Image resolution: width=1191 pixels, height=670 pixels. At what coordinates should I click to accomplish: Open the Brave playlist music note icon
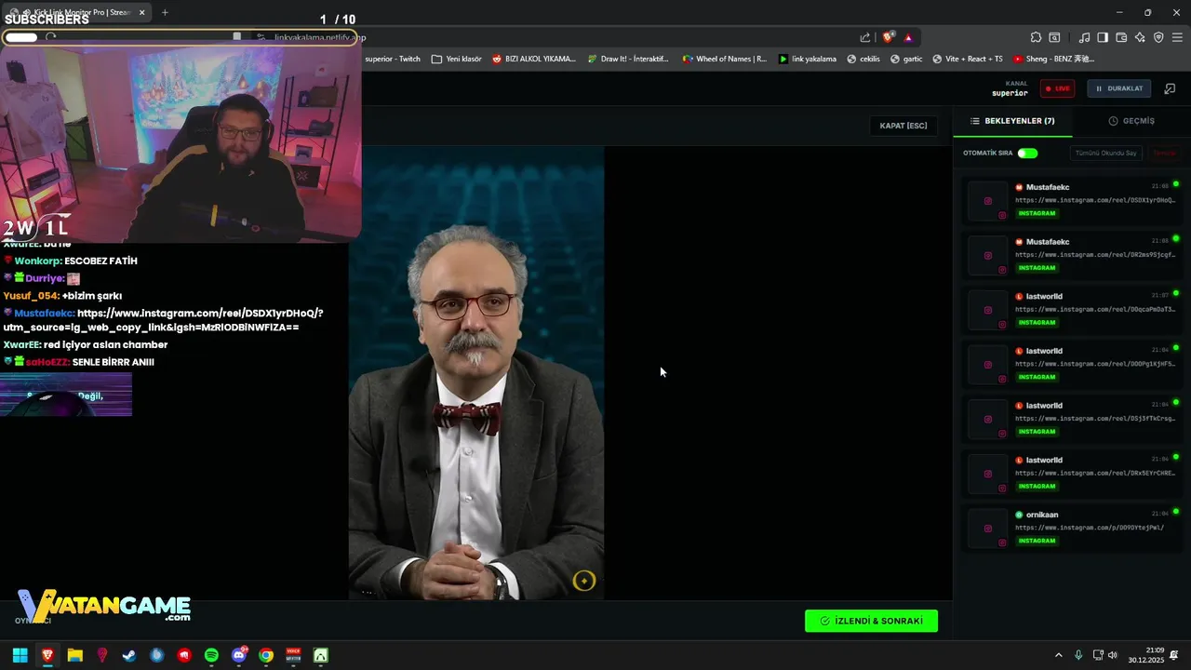[x=1084, y=37]
